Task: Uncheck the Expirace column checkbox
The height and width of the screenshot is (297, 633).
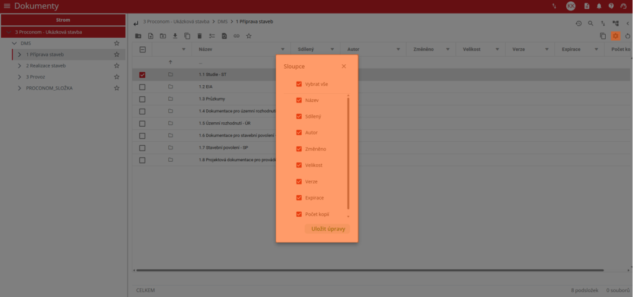Action: [299, 198]
